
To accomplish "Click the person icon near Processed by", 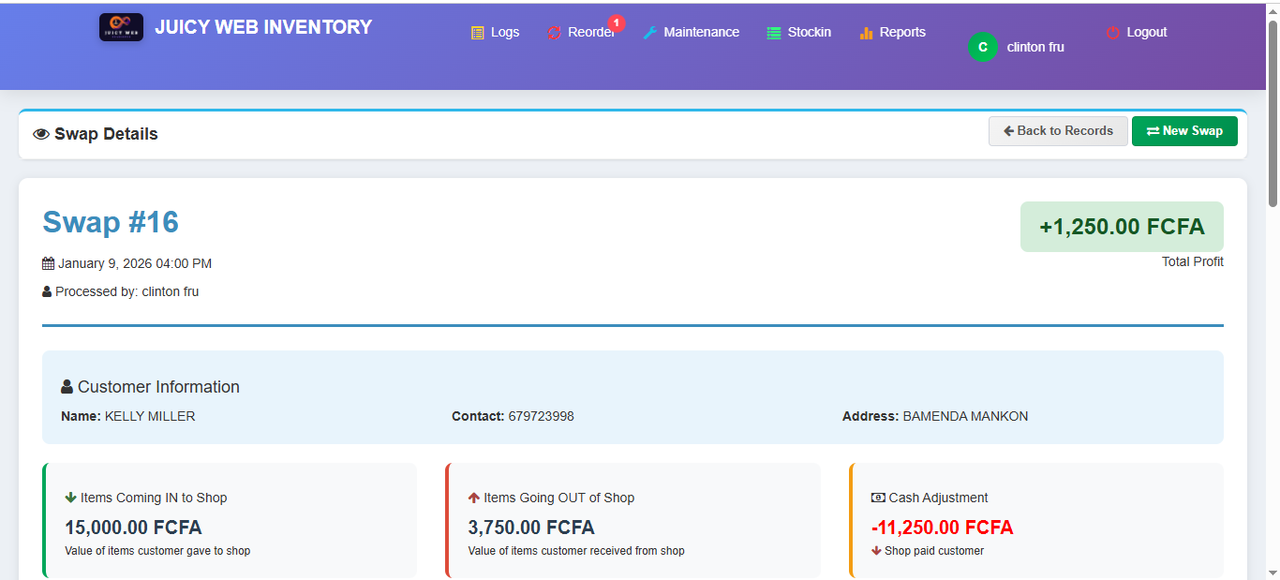I will [47, 291].
